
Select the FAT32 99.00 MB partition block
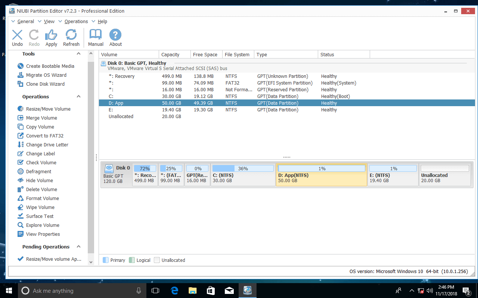point(171,174)
